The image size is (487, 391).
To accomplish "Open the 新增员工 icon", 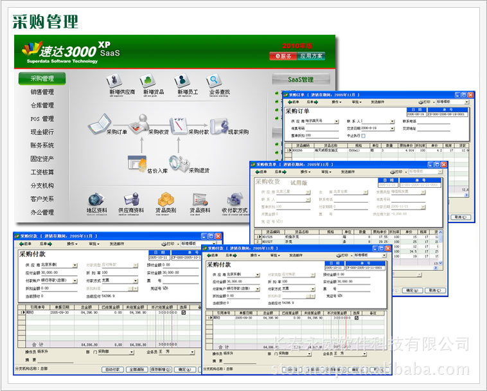I will (182, 80).
